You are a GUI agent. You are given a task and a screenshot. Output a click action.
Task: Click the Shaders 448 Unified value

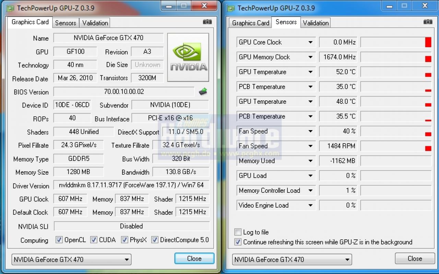84,132
